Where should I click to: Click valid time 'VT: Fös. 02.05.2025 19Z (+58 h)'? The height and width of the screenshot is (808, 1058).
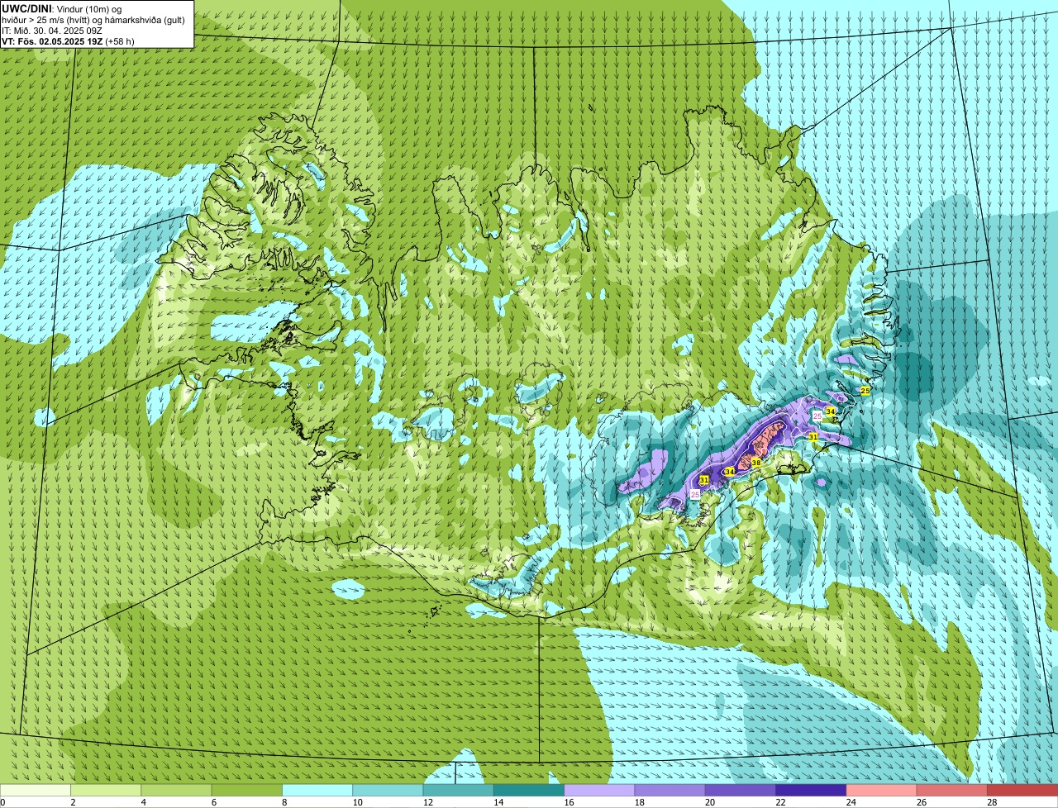[x=68, y=40]
